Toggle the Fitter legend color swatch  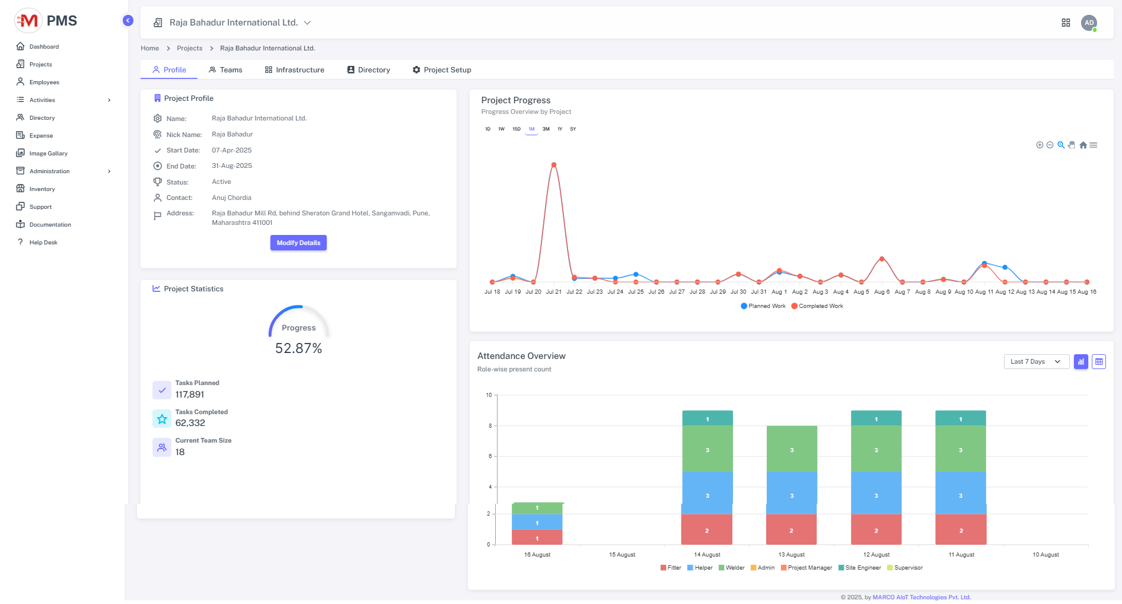663,568
